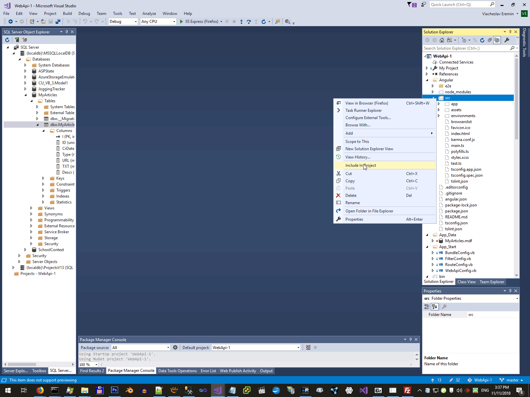Viewport: 530px width, 397px height.
Task: Click the Refresh browser toolbar icon
Action: 264,22
